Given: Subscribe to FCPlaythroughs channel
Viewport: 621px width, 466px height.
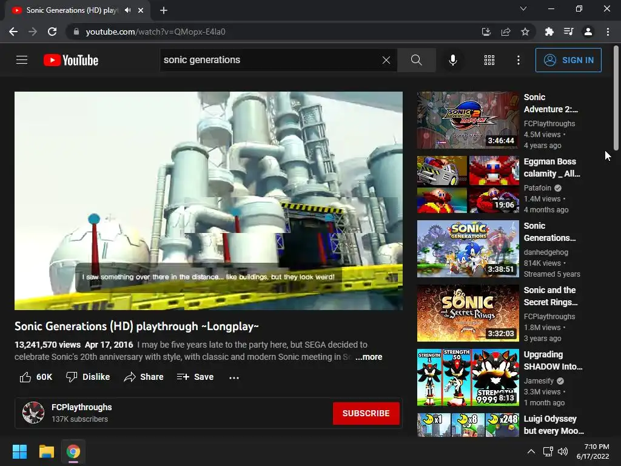Looking at the screenshot, I should pos(366,413).
